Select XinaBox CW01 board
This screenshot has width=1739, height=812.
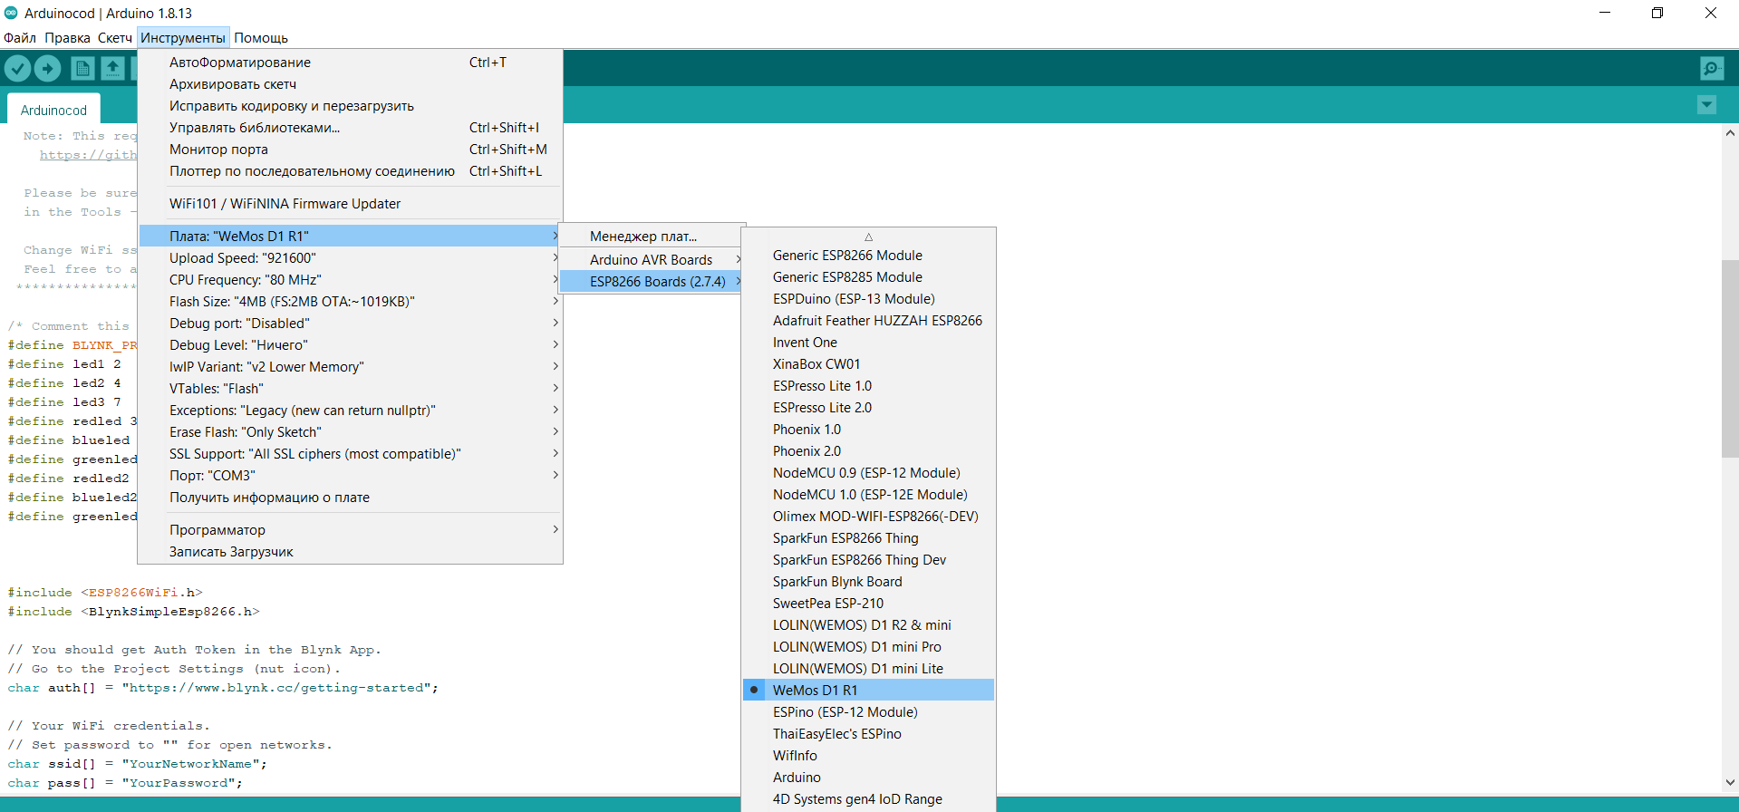(x=868, y=364)
